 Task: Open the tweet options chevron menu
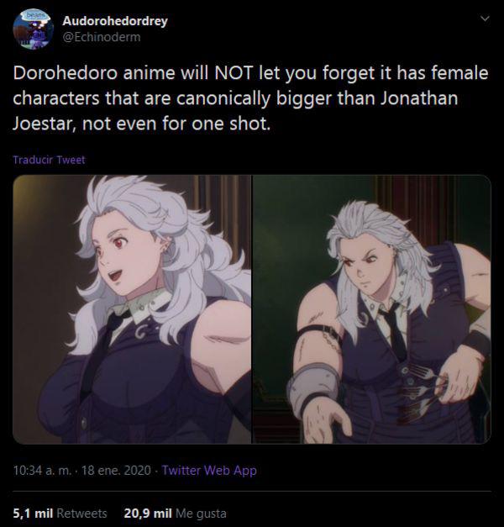pos(485,18)
